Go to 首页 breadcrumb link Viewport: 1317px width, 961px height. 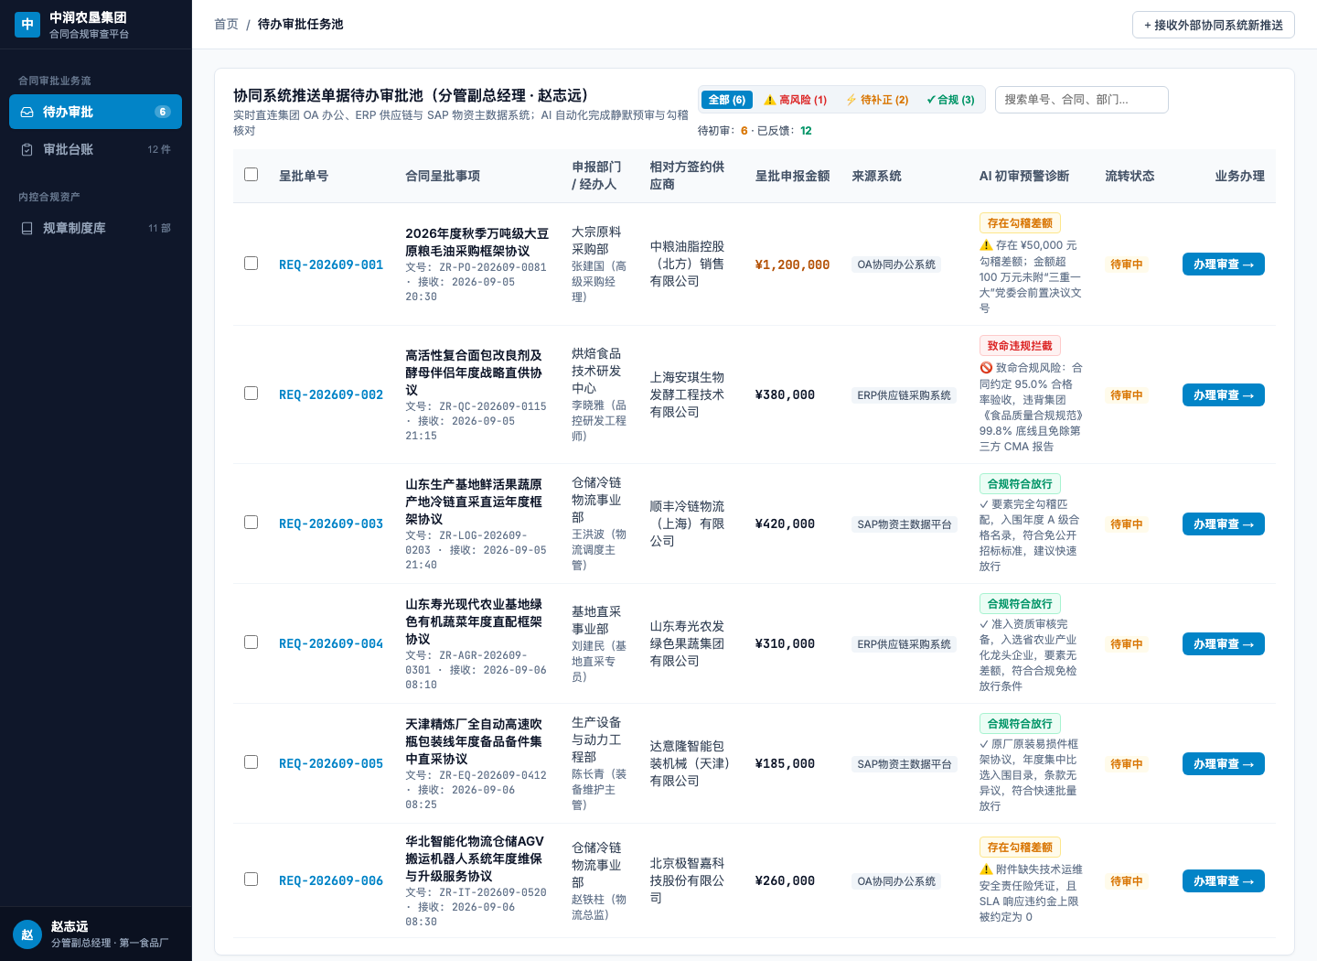226,24
